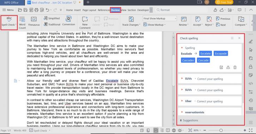Image resolution: width=256 pixels, height=134 pixels.
Task: Go to Next tracked change
Action: pos(221,25)
